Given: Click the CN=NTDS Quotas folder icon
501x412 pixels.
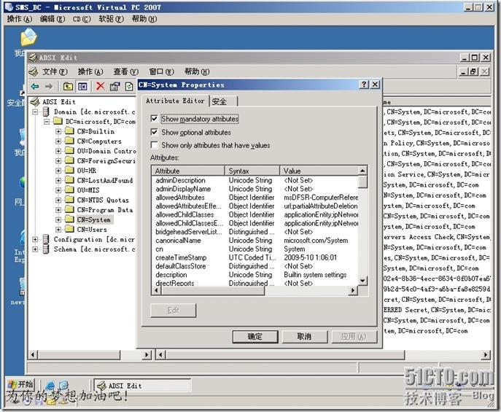Looking at the screenshot, I should point(69,200).
